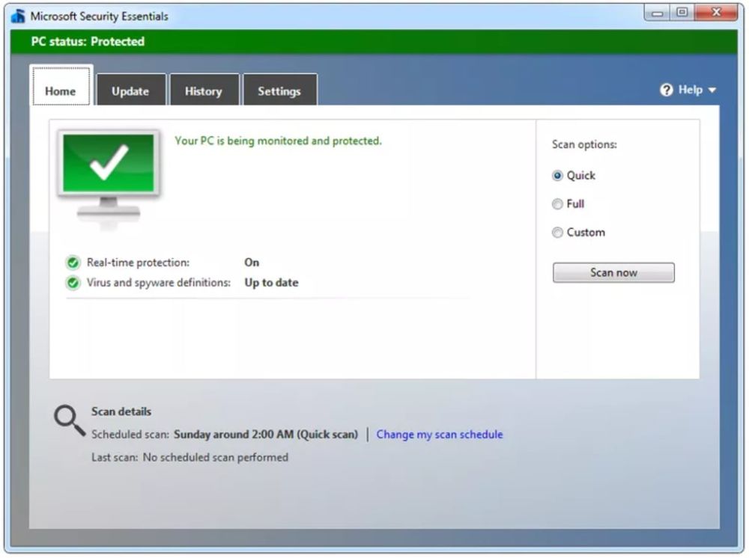Expand the Help dropdown arrow
Image resolution: width=749 pixels, height=558 pixels.
point(712,91)
